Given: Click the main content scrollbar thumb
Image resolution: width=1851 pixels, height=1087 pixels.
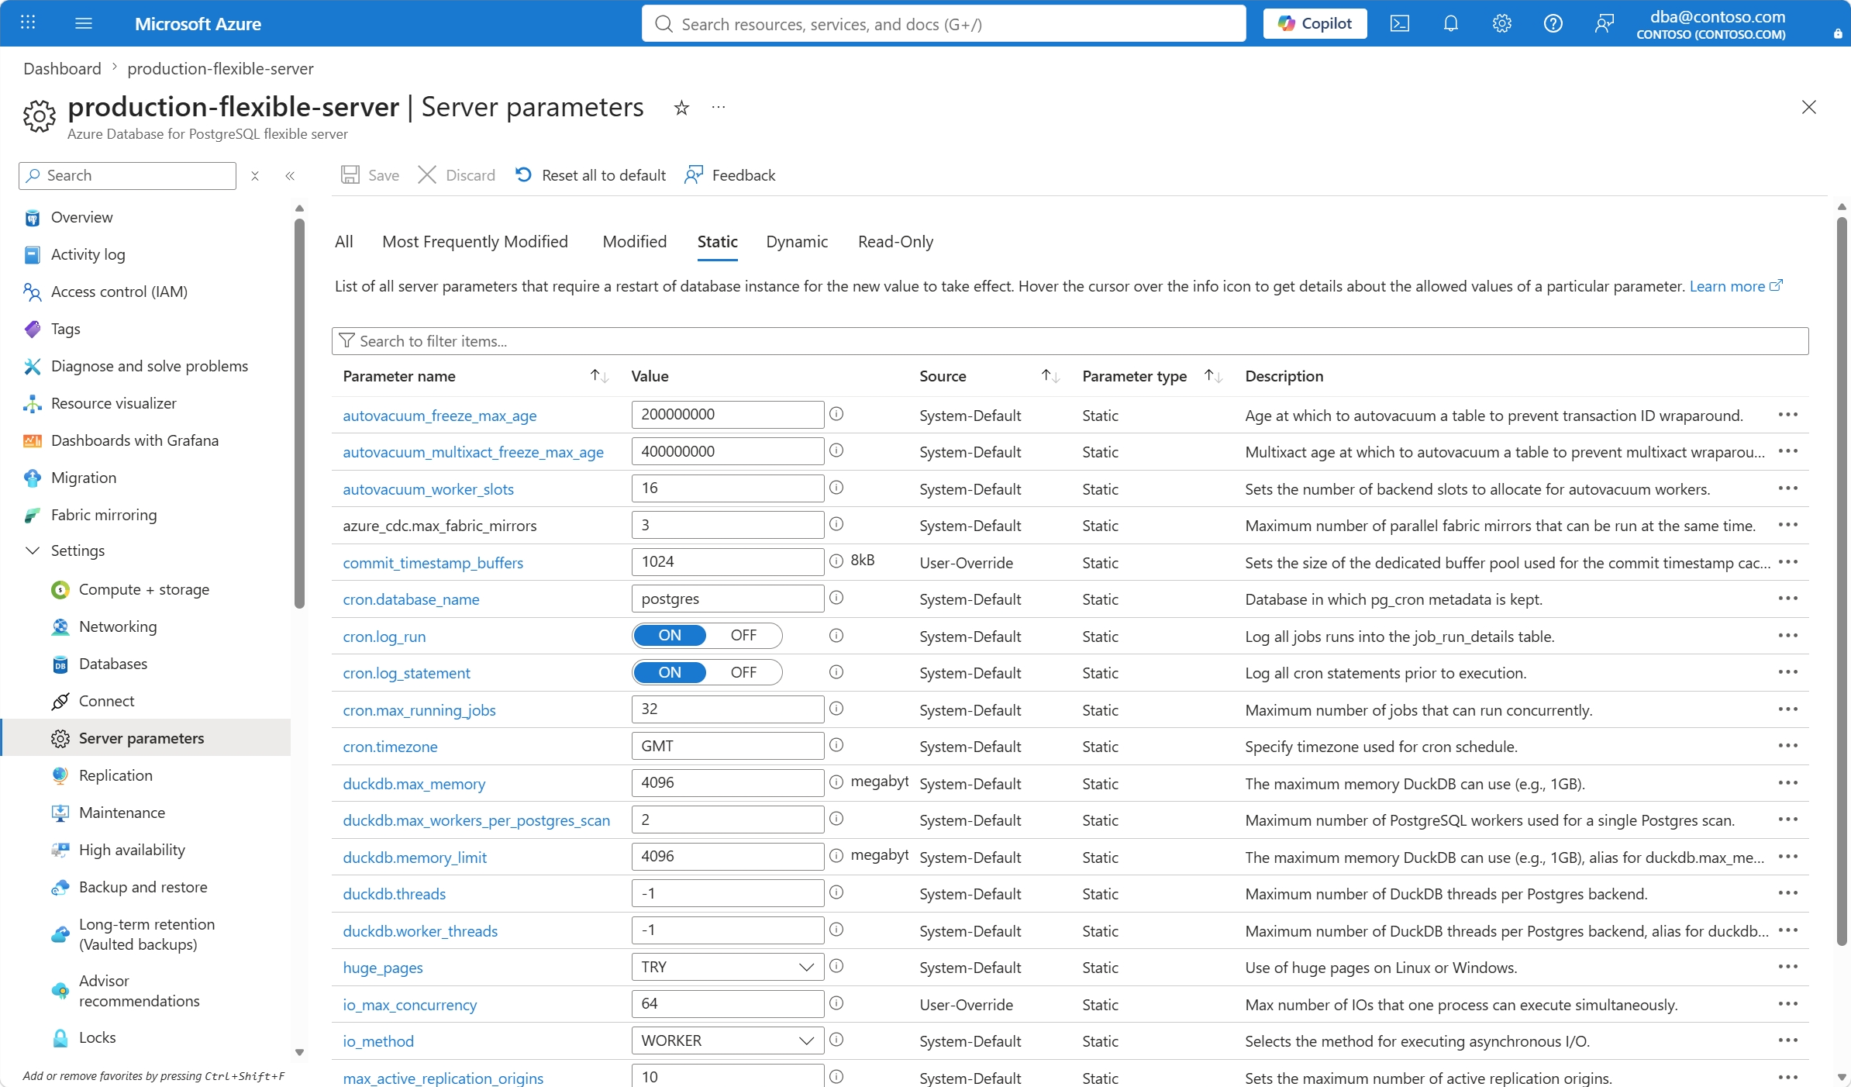Looking at the screenshot, I should point(1842,581).
